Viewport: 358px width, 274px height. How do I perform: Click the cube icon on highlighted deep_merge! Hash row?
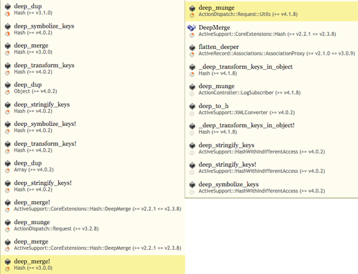pos(8,262)
